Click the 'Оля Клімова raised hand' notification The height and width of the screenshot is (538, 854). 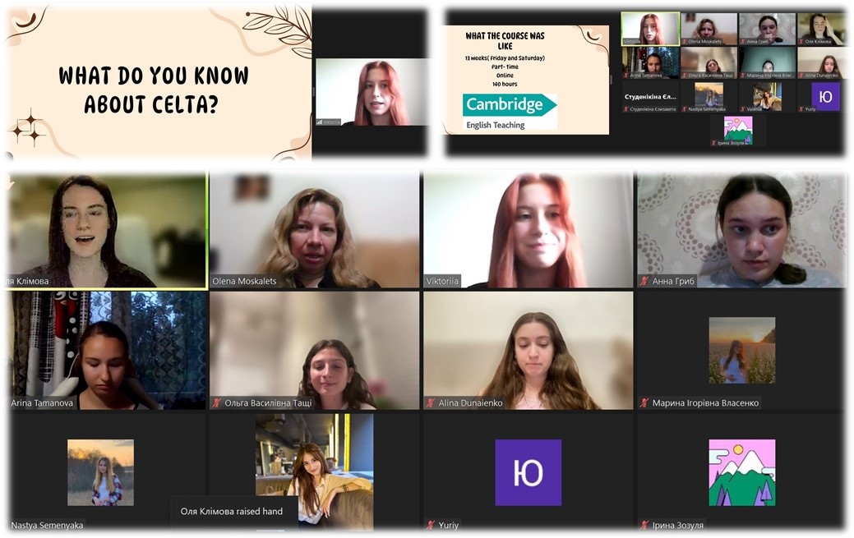coord(233,512)
